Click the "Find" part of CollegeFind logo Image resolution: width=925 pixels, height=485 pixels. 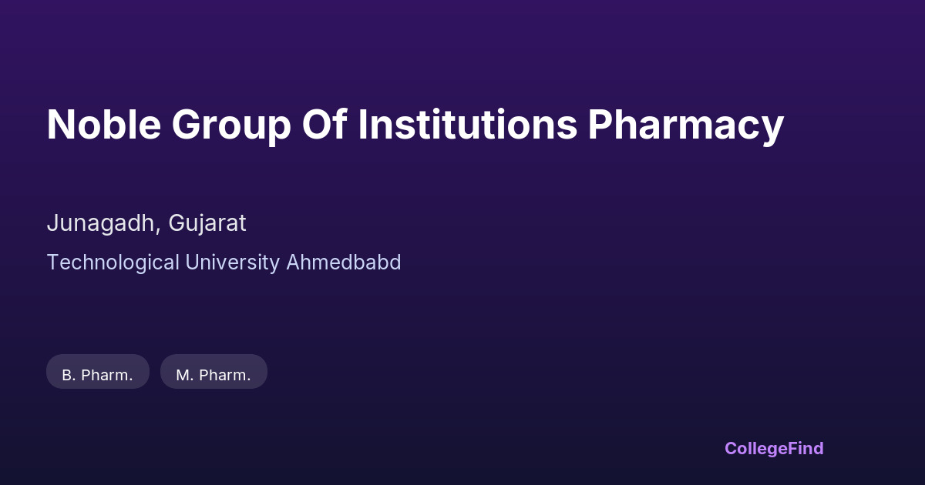806,448
